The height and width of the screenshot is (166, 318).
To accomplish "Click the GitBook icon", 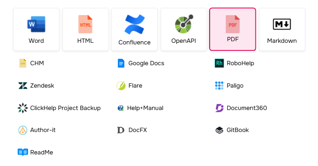I will (219, 130).
